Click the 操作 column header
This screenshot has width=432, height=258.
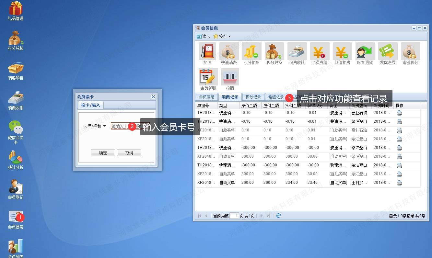pos(407,106)
